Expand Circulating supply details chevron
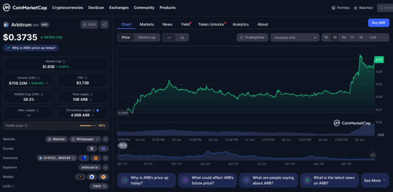Screen dimensions: 393x192 coord(92,115)
